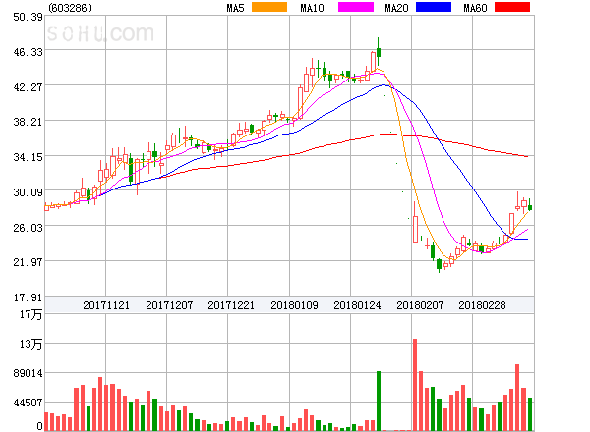Screen dimensions: 590x432
Task: Click the highest green candlestick at the price peak
Action: point(379,52)
